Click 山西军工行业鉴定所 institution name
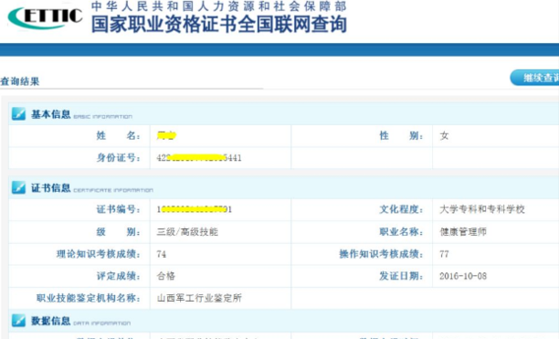Viewport: 559px width, 339px height. (199, 298)
